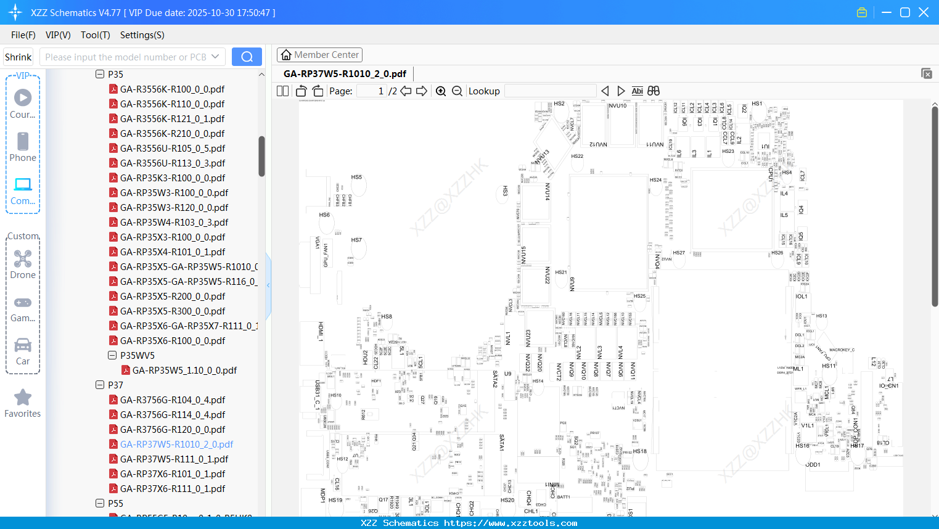This screenshot has width=939, height=529.
Task: Click the XZZ Schematics logo icon
Action: 15,12
